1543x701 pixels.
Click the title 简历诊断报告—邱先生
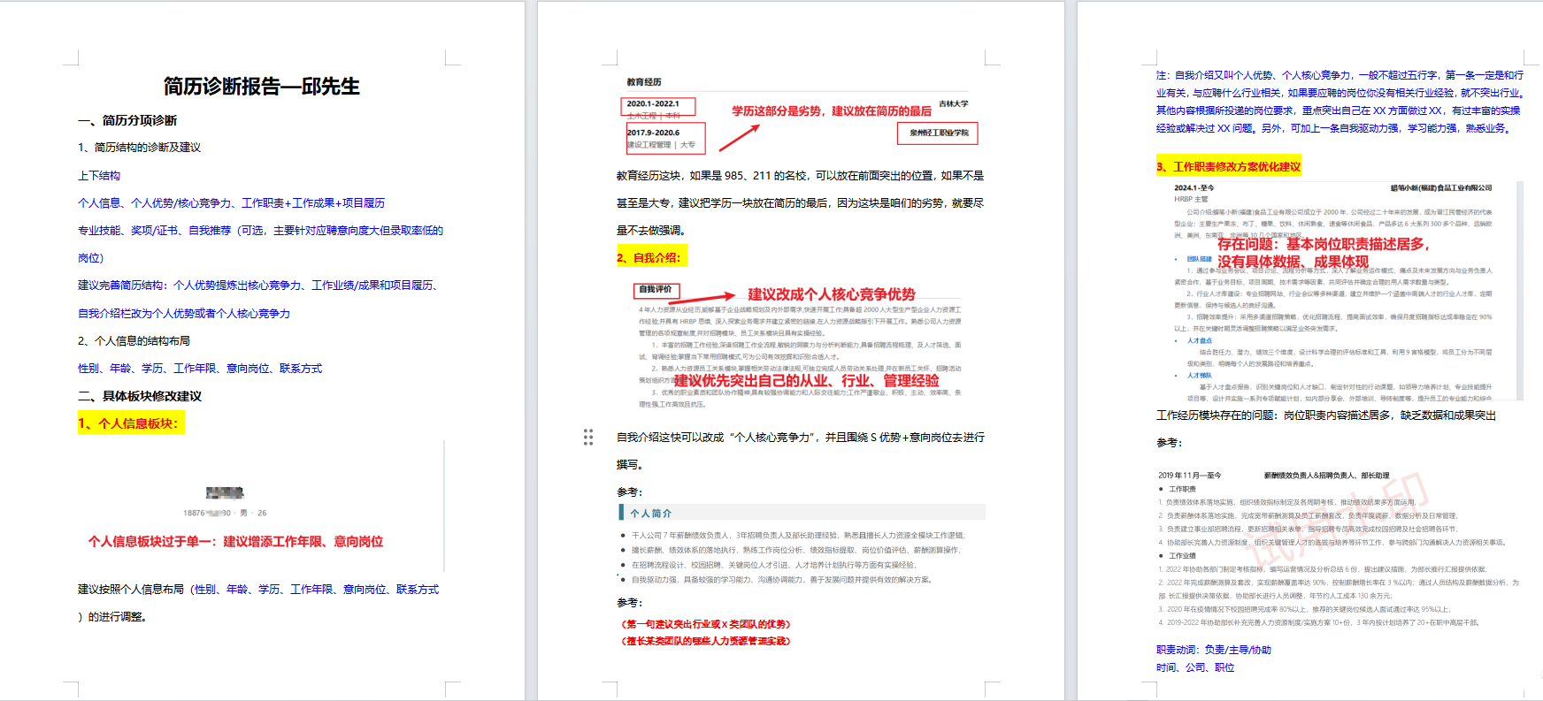(x=262, y=87)
